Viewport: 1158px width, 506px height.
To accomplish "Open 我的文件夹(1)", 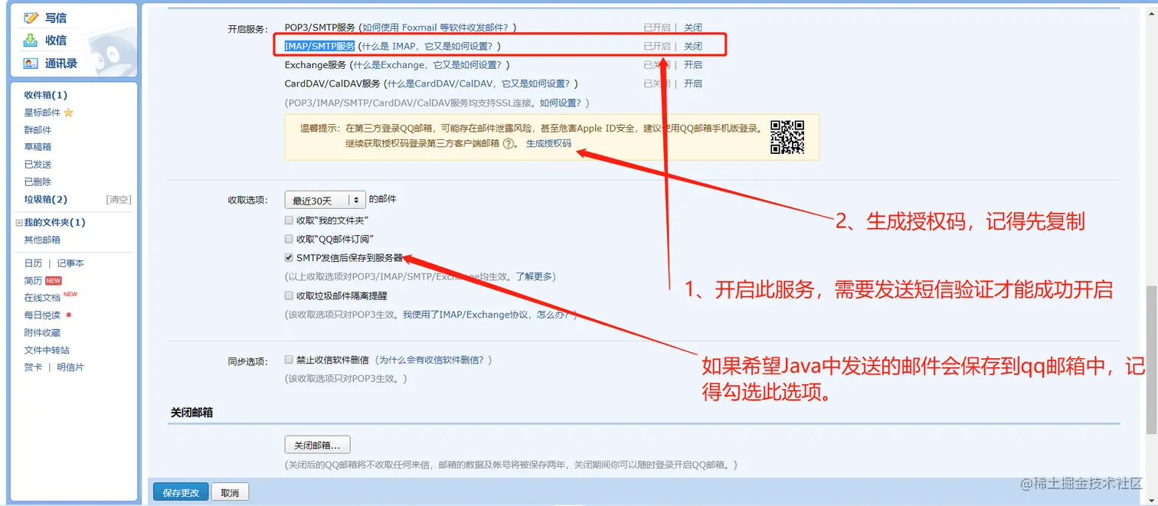I will (55, 223).
